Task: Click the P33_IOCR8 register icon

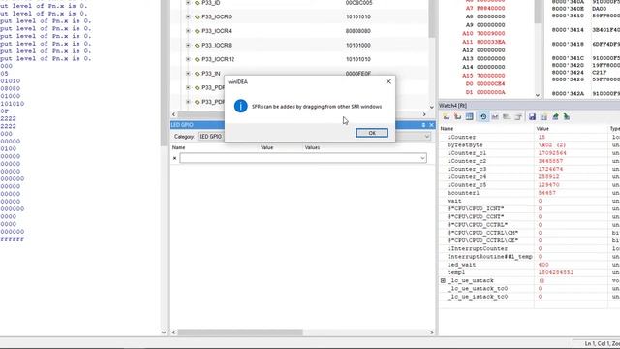Action: [x=197, y=46]
